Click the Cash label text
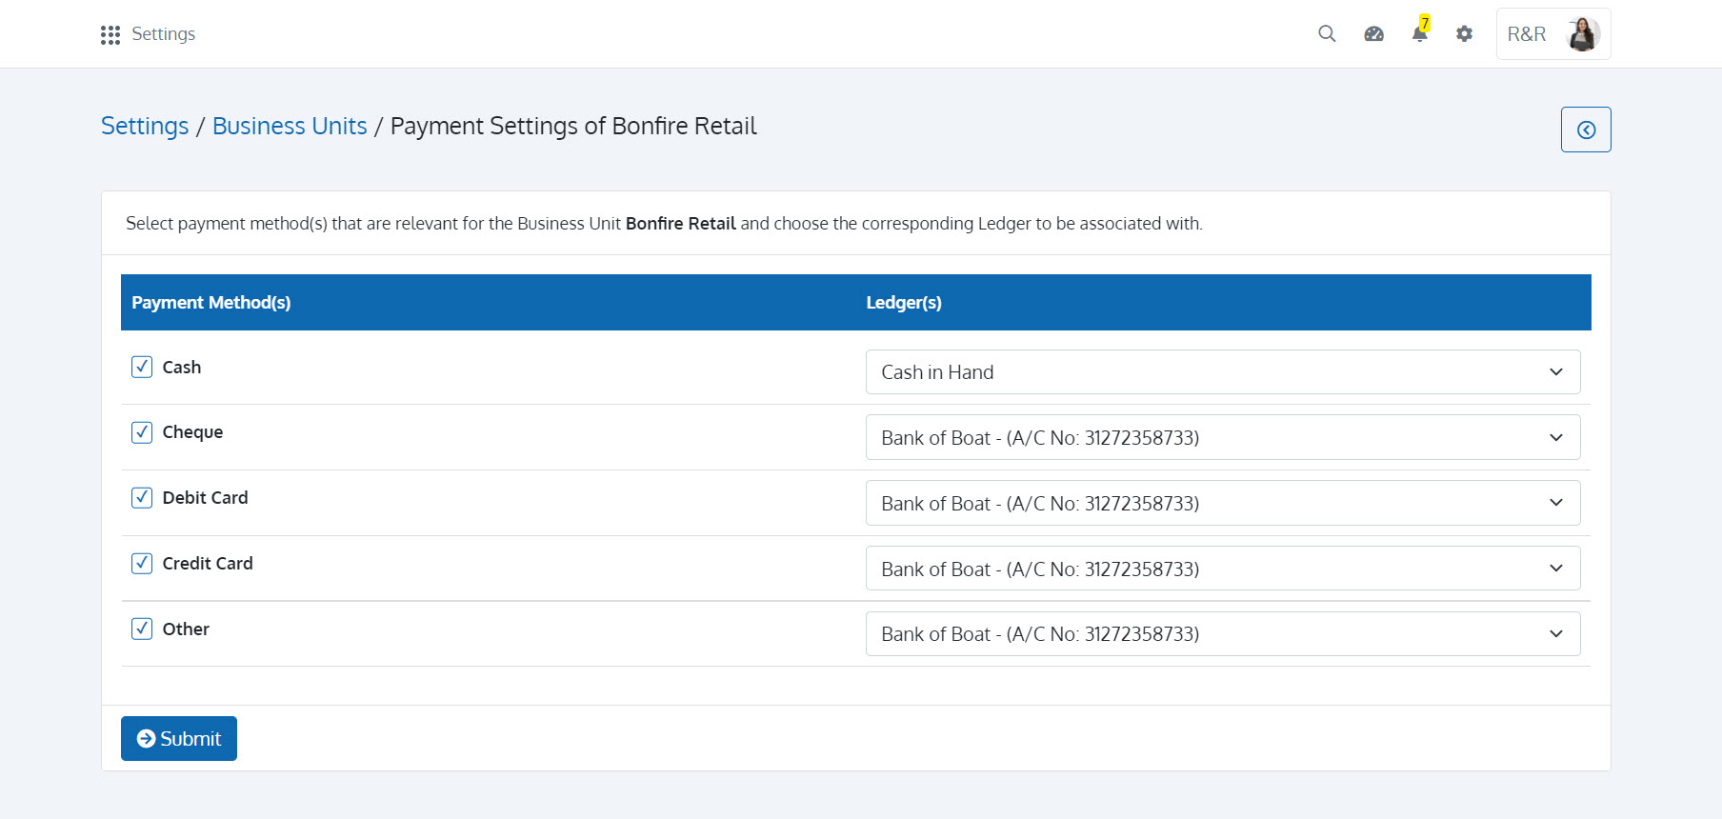This screenshot has width=1722, height=819. 182,368
